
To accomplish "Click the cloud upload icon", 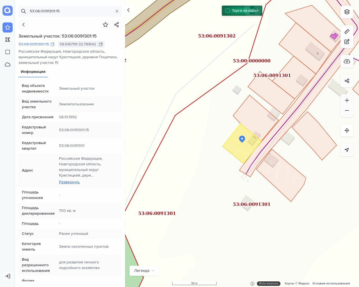I will pyautogui.click(x=347, y=61).
